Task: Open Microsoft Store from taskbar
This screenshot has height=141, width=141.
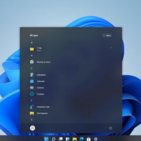Action: (89, 139)
